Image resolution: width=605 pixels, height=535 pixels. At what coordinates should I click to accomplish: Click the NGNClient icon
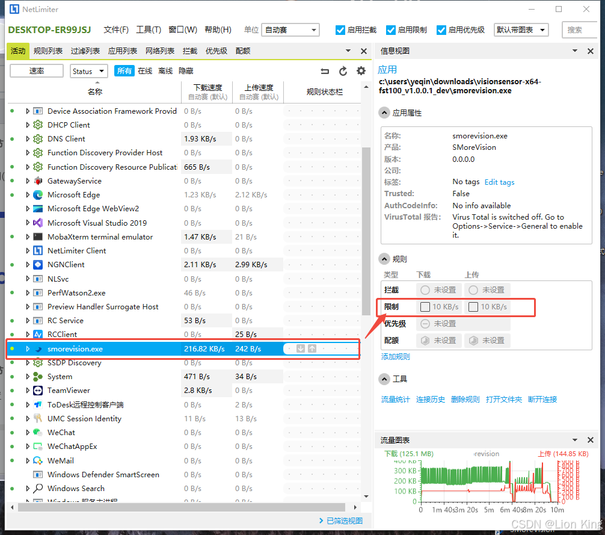(x=38, y=265)
